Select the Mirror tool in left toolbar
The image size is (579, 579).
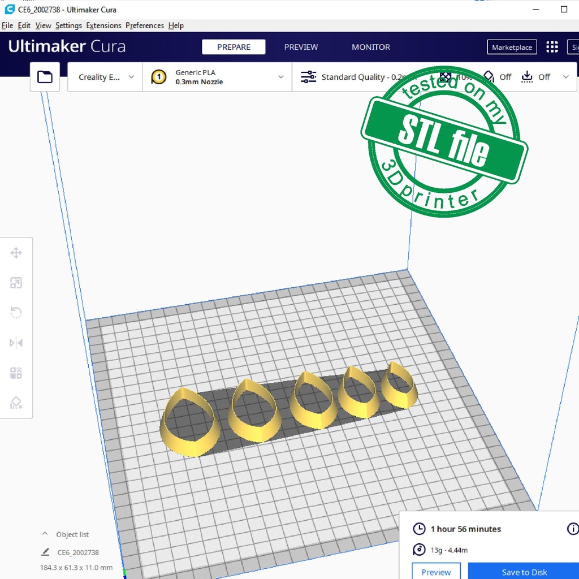pyautogui.click(x=16, y=343)
